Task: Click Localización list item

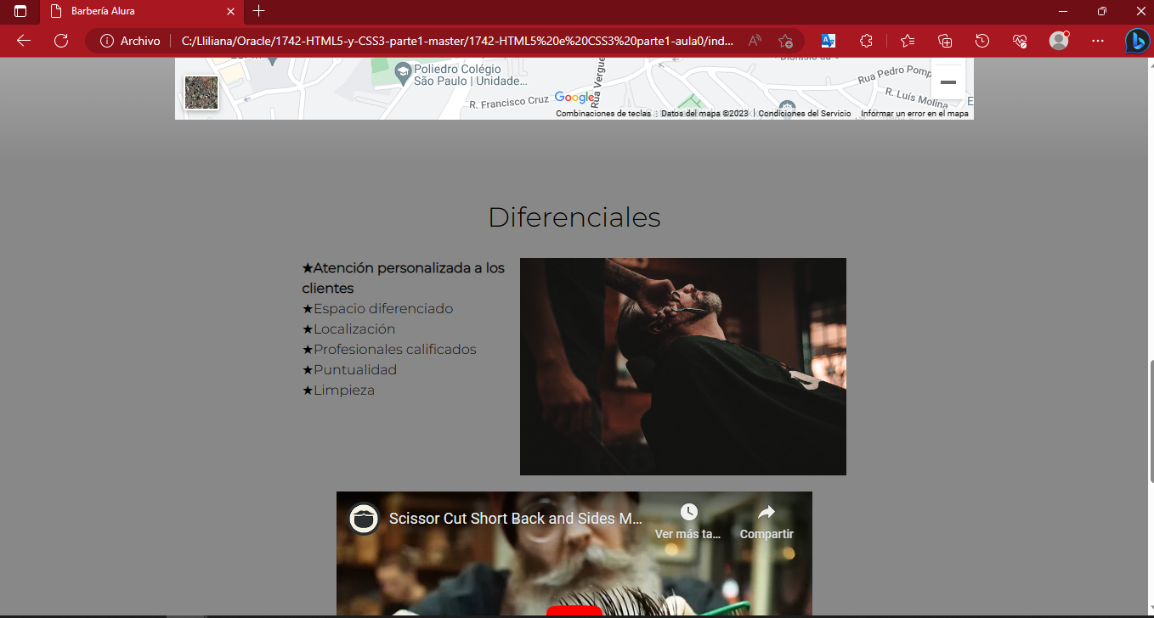Action: pyautogui.click(x=348, y=329)
